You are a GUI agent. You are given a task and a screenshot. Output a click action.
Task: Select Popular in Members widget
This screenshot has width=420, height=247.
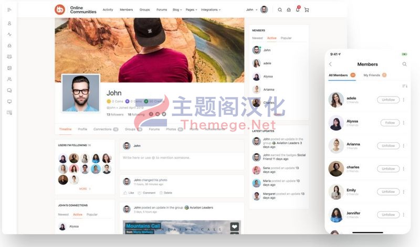coord(286,38)
